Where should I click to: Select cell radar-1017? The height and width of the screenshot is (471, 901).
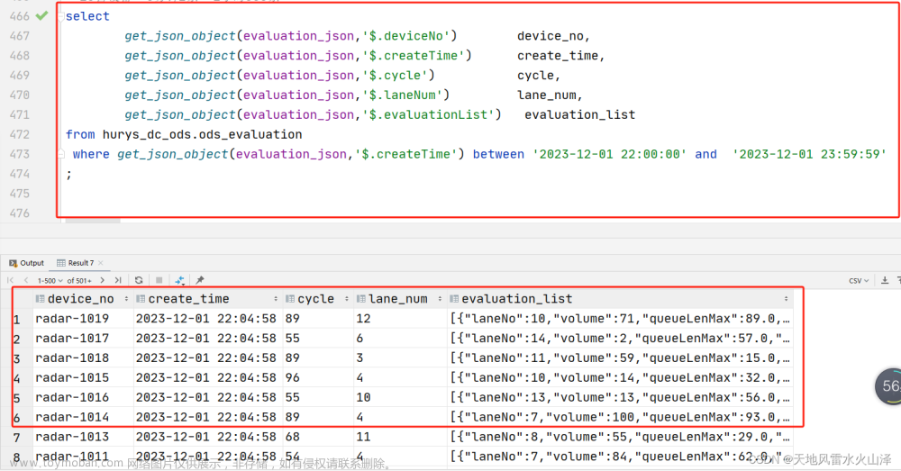click(x=83, y=339)
